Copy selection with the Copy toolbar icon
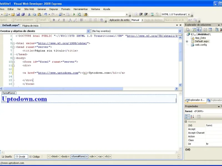This screenshot has width=222, height=166. tap(34, 14)
